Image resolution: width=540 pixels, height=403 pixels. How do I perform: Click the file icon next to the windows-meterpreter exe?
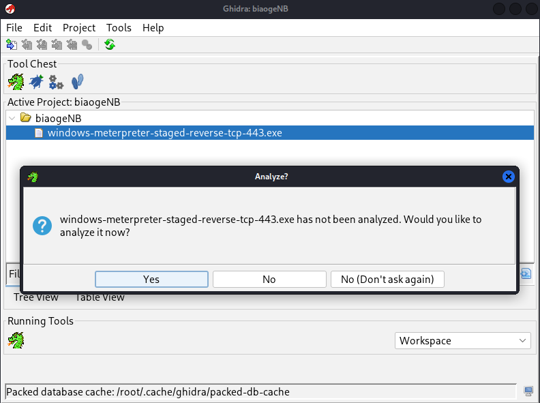(x=39, y=133)
